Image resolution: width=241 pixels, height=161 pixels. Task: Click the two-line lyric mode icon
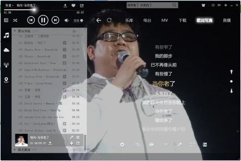coord(165,145)
